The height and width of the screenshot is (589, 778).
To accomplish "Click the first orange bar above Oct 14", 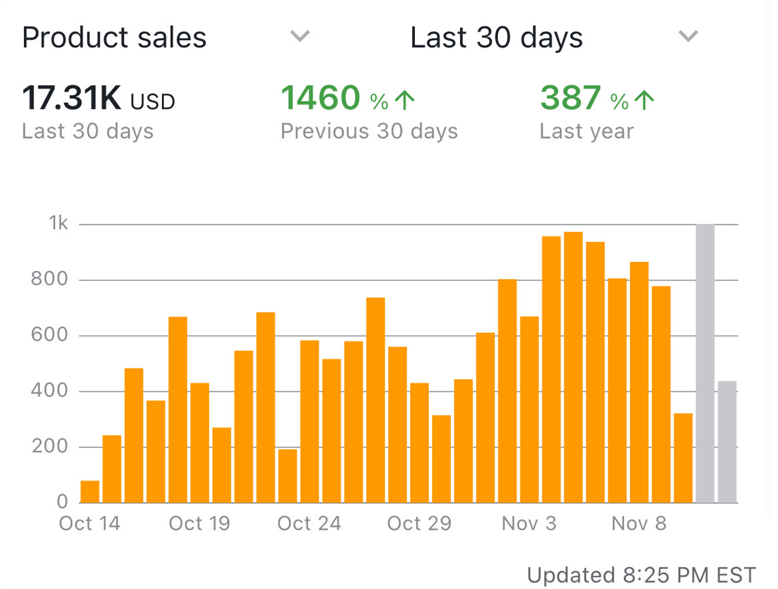I will pos(90,492).
